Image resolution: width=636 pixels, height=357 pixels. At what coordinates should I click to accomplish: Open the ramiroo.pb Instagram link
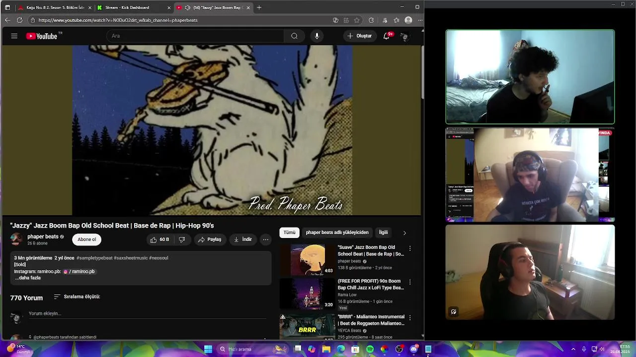79,271
